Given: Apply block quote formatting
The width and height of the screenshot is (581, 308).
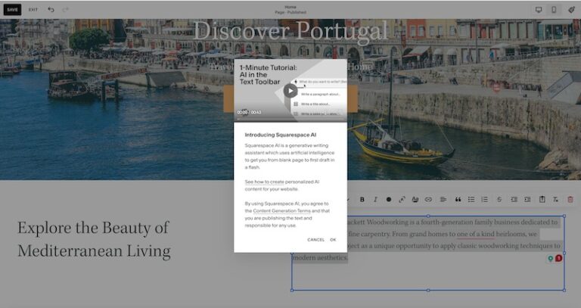Looking at the screenshot, I should (457, 200).
